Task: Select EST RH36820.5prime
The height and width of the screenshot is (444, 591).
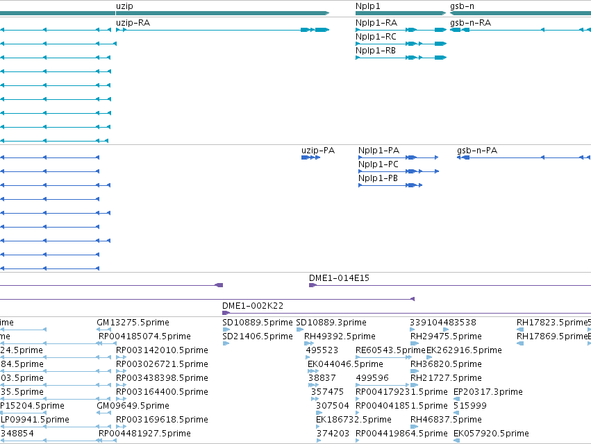Action: [447, 364]
